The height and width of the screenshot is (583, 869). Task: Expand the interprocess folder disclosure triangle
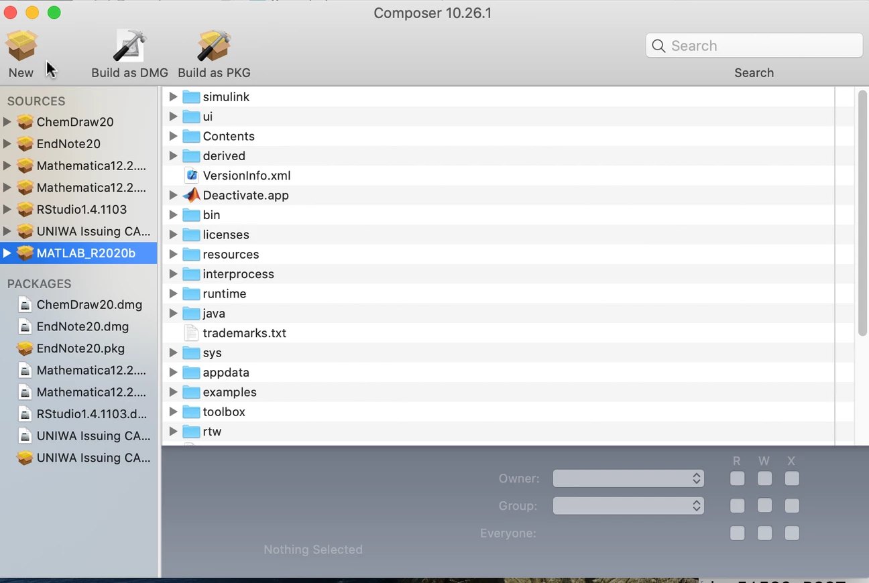(173, 274)
